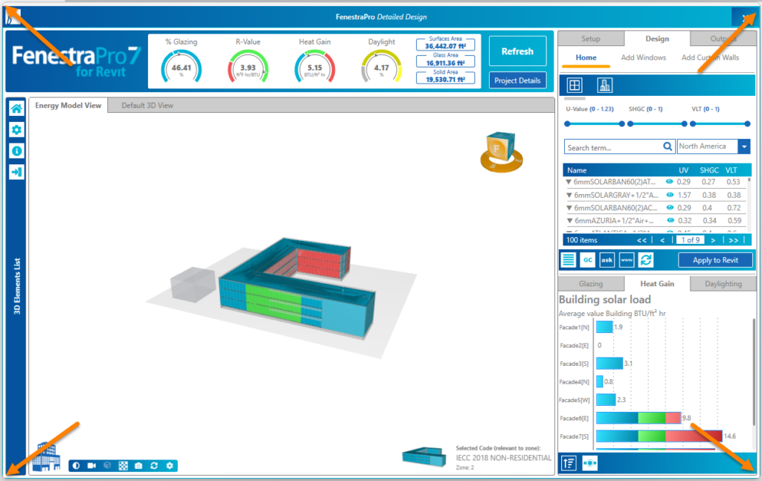The width and height of the screenshot is (762, 481).
Task: Select the Design tab
Action: [657, 39]
